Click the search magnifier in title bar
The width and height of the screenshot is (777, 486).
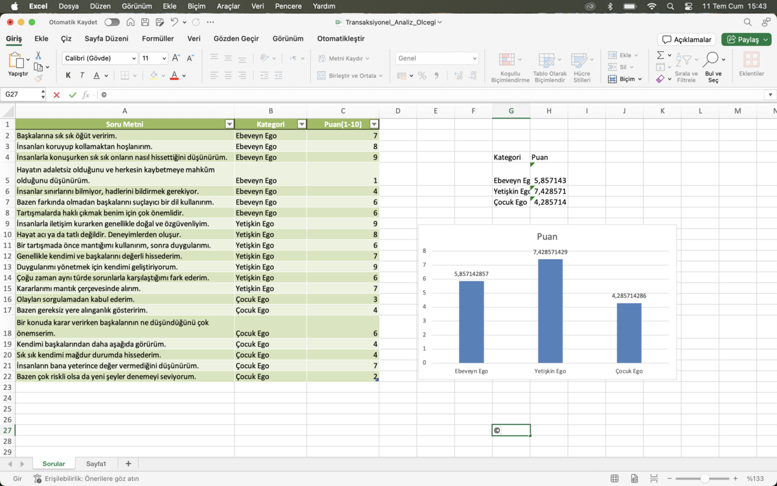pyautogui.click(x=748, y=22)
